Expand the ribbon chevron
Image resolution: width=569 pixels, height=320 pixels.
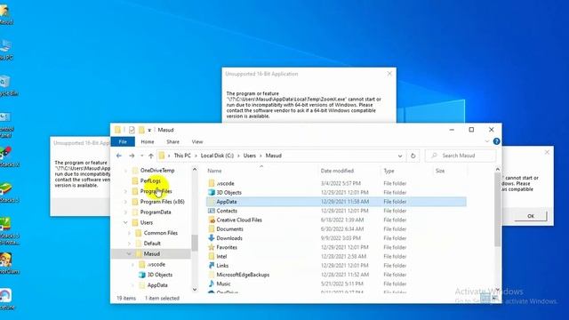(x=487, y=141)
